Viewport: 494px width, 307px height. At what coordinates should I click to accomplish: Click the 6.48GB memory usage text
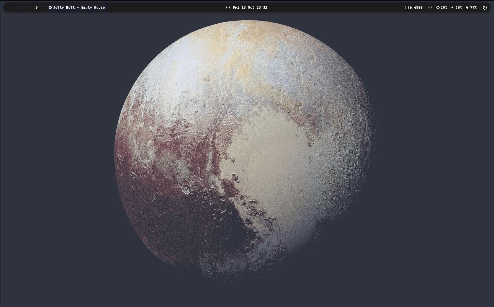click(x=416, y=7)
